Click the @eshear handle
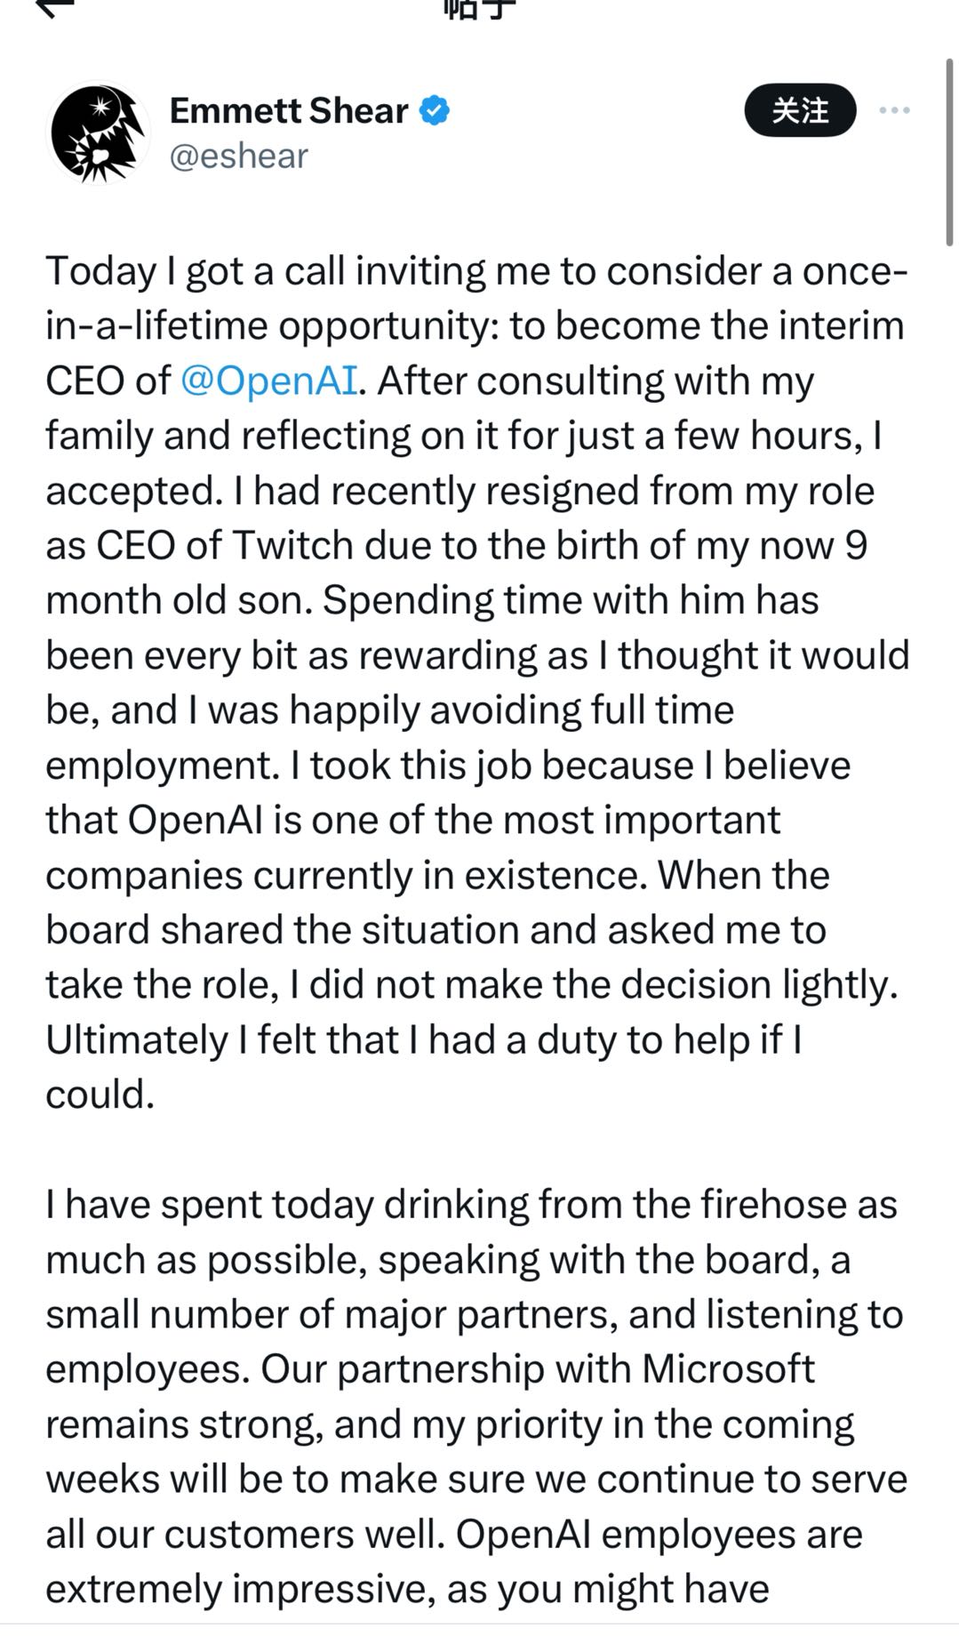The width and height of the screenshot is (959, 1636). [239, 156]
